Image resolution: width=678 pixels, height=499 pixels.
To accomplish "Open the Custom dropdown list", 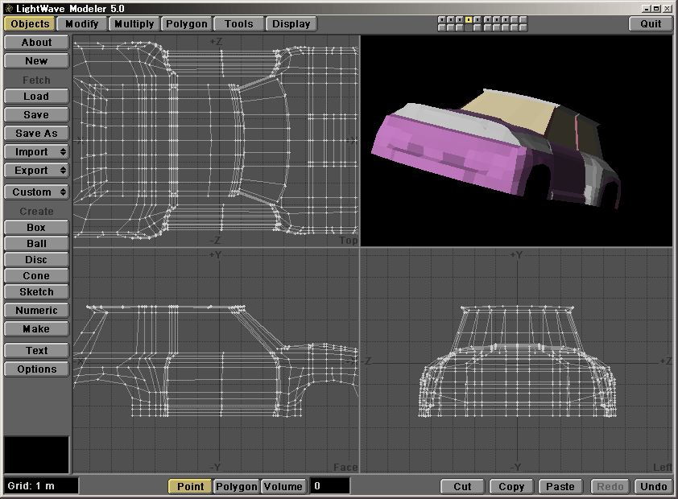I will [36, 192].
